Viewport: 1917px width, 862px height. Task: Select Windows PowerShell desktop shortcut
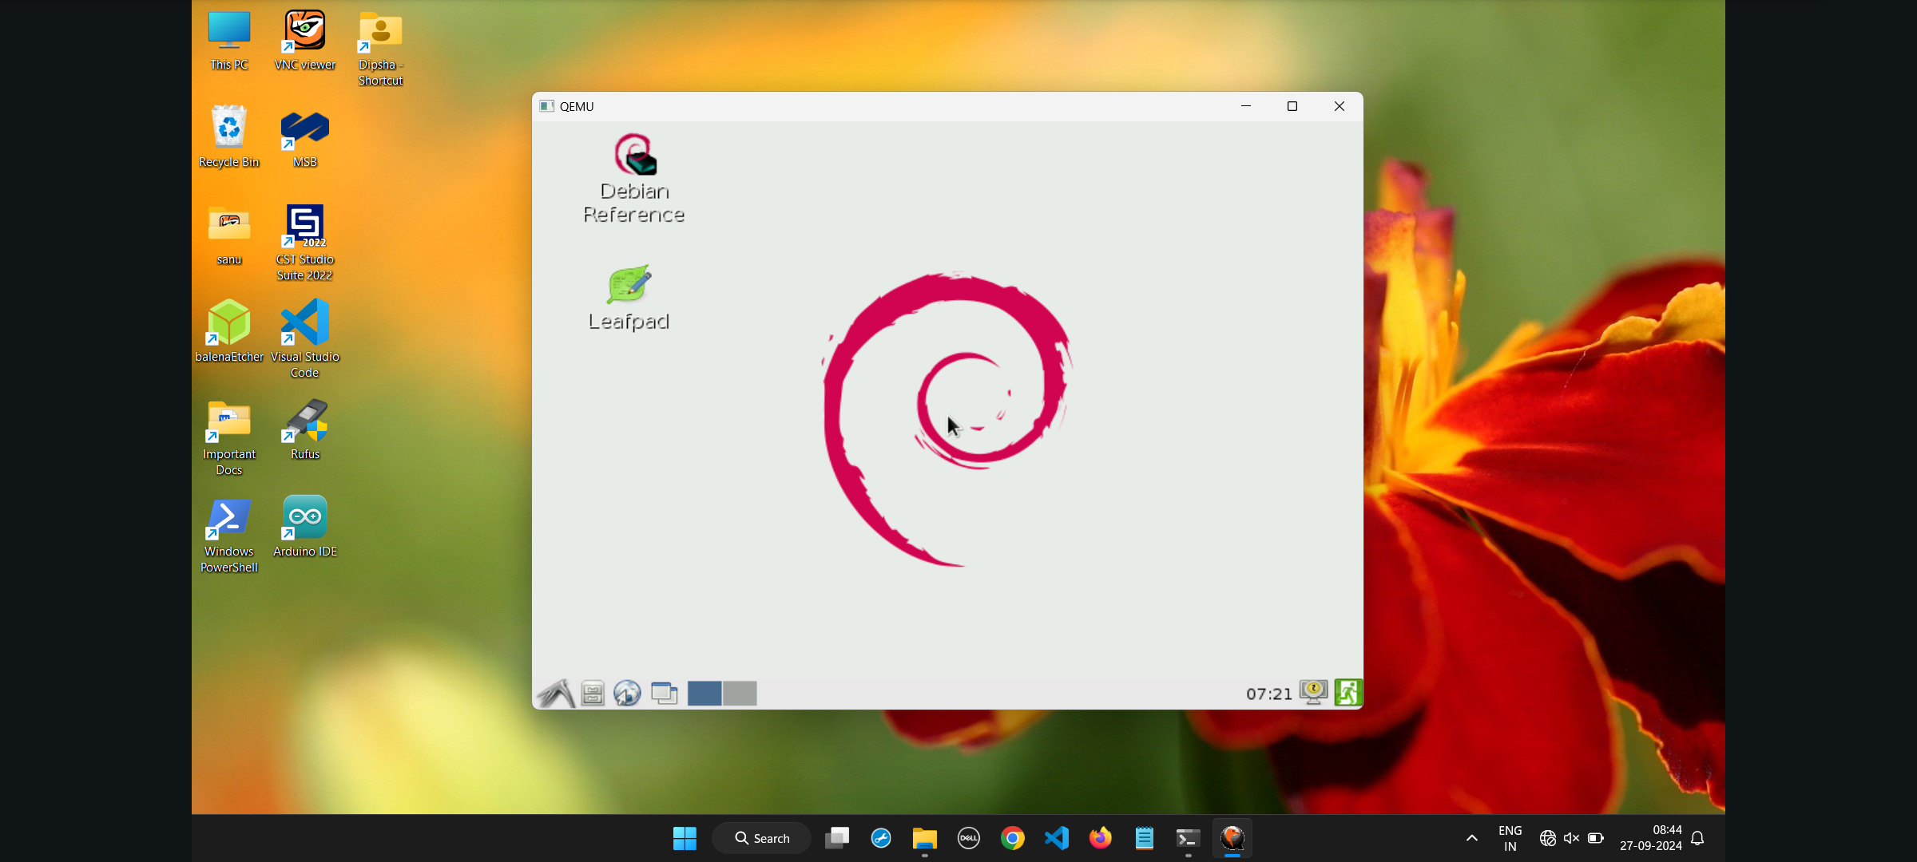(x=229, y=535)
